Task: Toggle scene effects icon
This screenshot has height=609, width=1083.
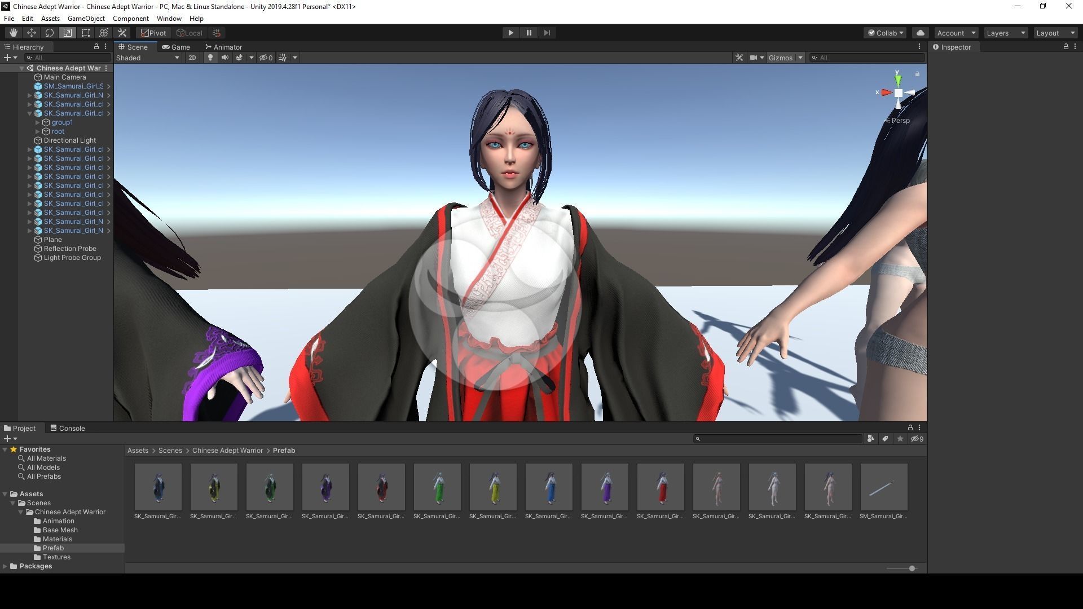Action: tap(239, 58)
